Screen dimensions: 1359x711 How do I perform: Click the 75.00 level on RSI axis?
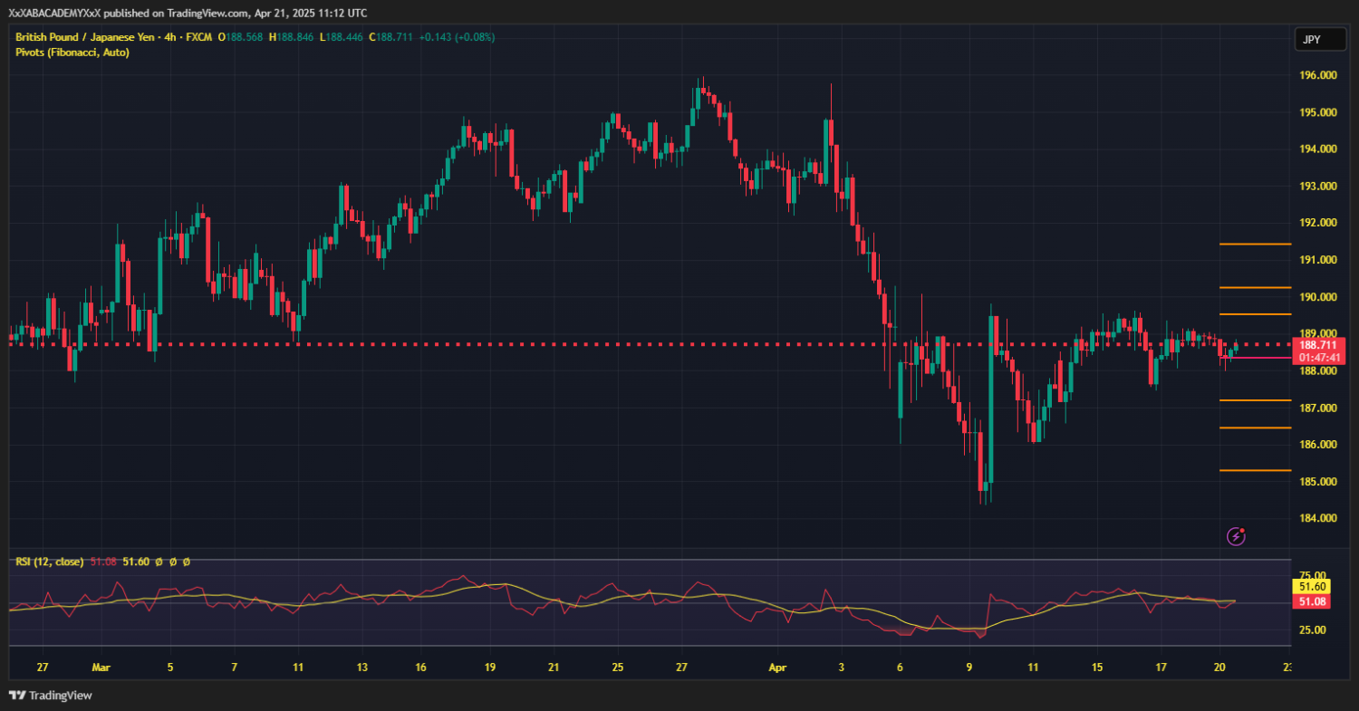pos(1314,575)
